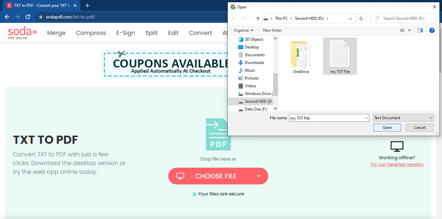This screenshot has height=219, width=442.
Task: Toggle the preview pane
Action: tap(420, 30)
